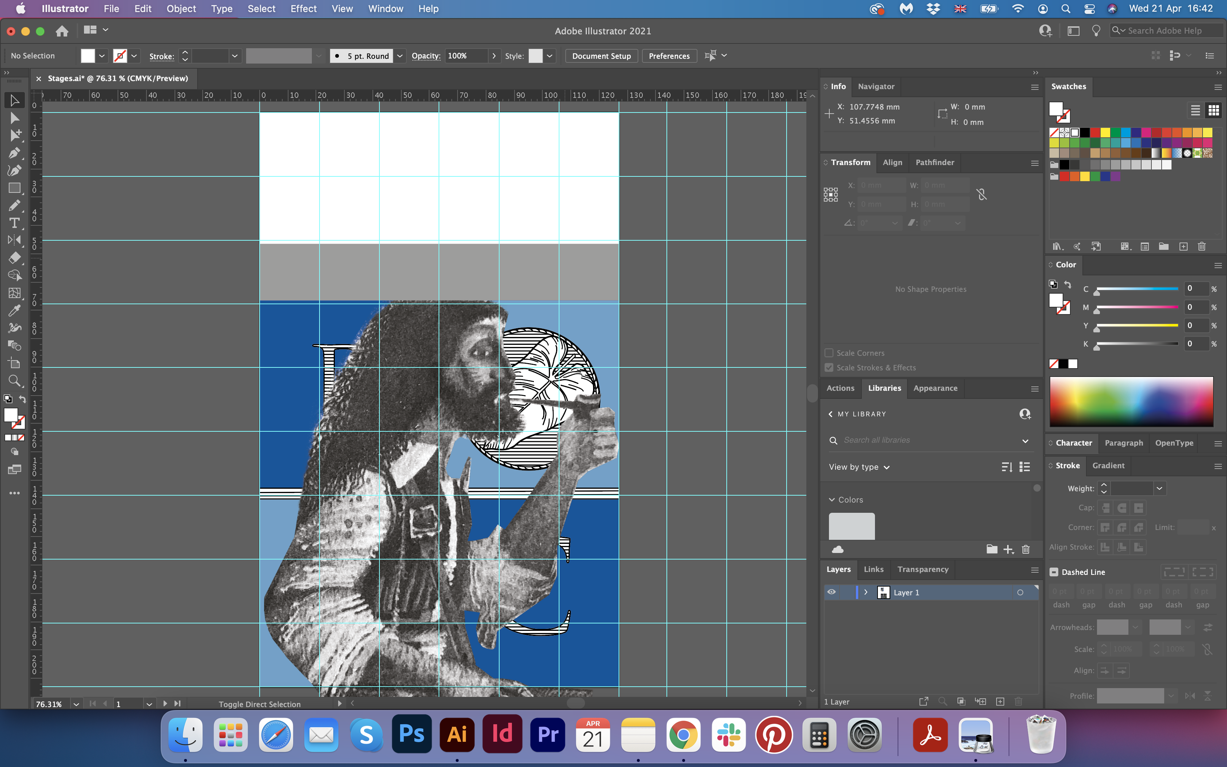Click the Document Setup button
This screenshot has height=767, width=1227.
601,56
